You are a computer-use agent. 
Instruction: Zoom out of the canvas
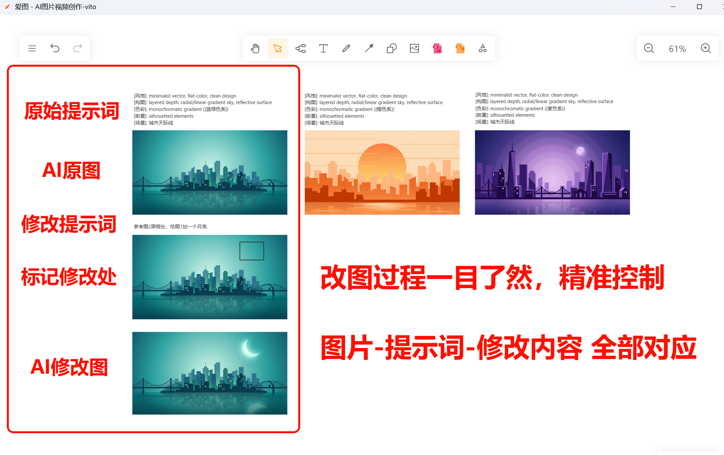point(649,48)
